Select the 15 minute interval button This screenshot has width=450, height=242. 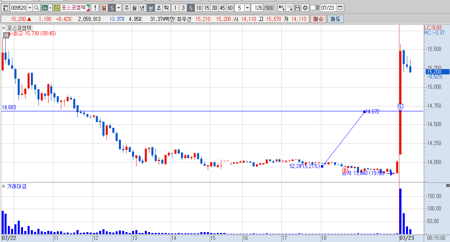click(x=206, y=8)
